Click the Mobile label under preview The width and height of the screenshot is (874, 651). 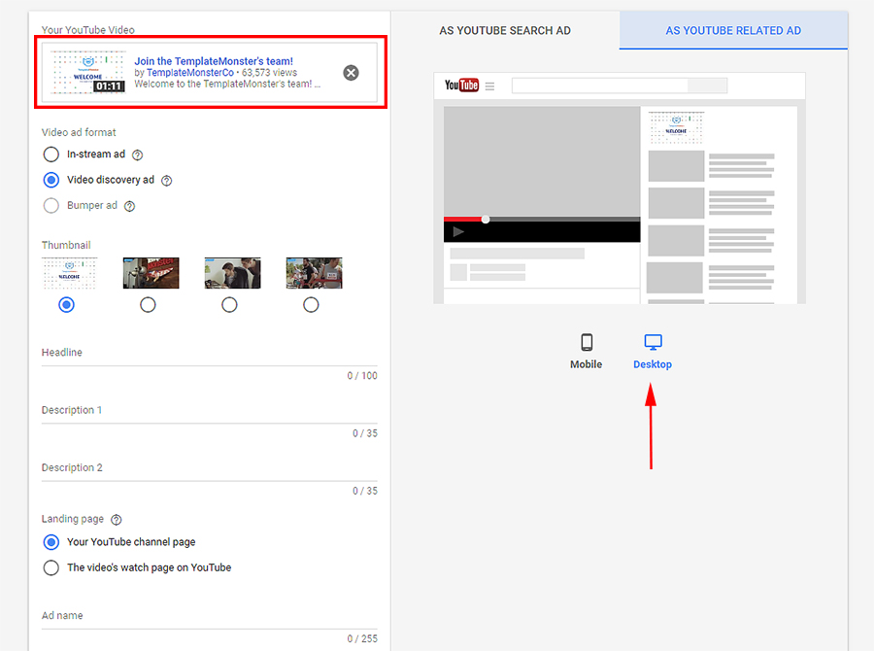(x=586, y=364)
